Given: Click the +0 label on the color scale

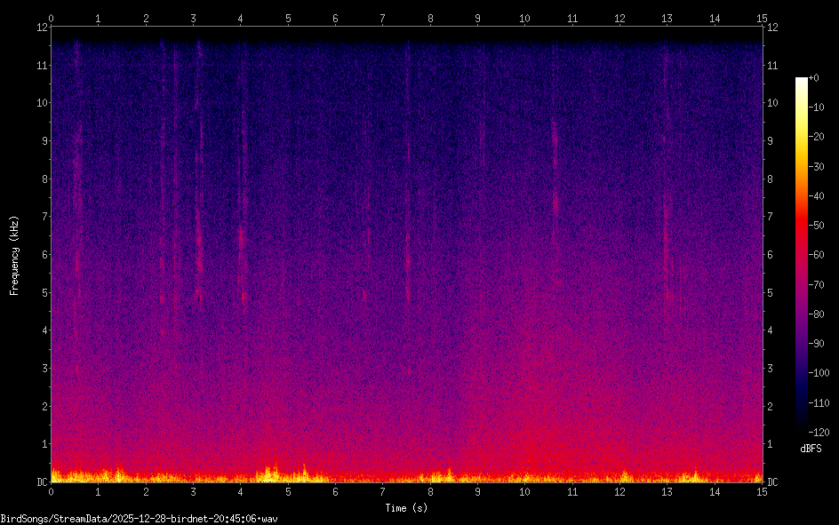Looking at the screenshot, I should [814, 78].
